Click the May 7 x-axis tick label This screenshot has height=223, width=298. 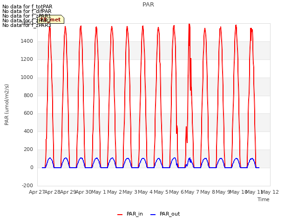click(192, 192)
